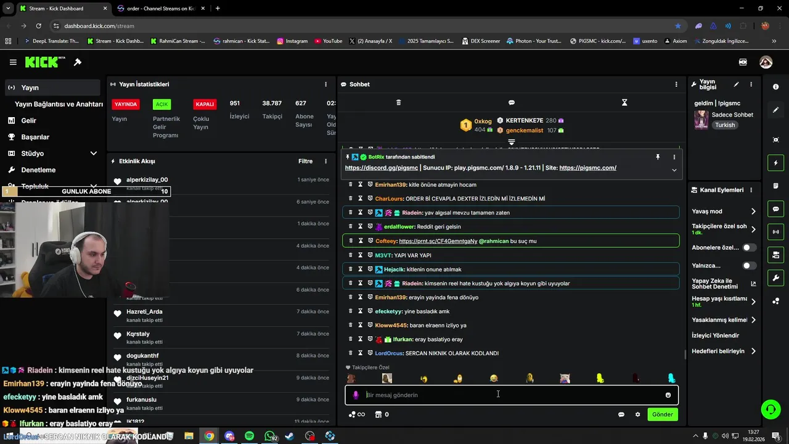
Task: Click in the 'Bir mesaj gönderin' input
Action: pos(512,395)
